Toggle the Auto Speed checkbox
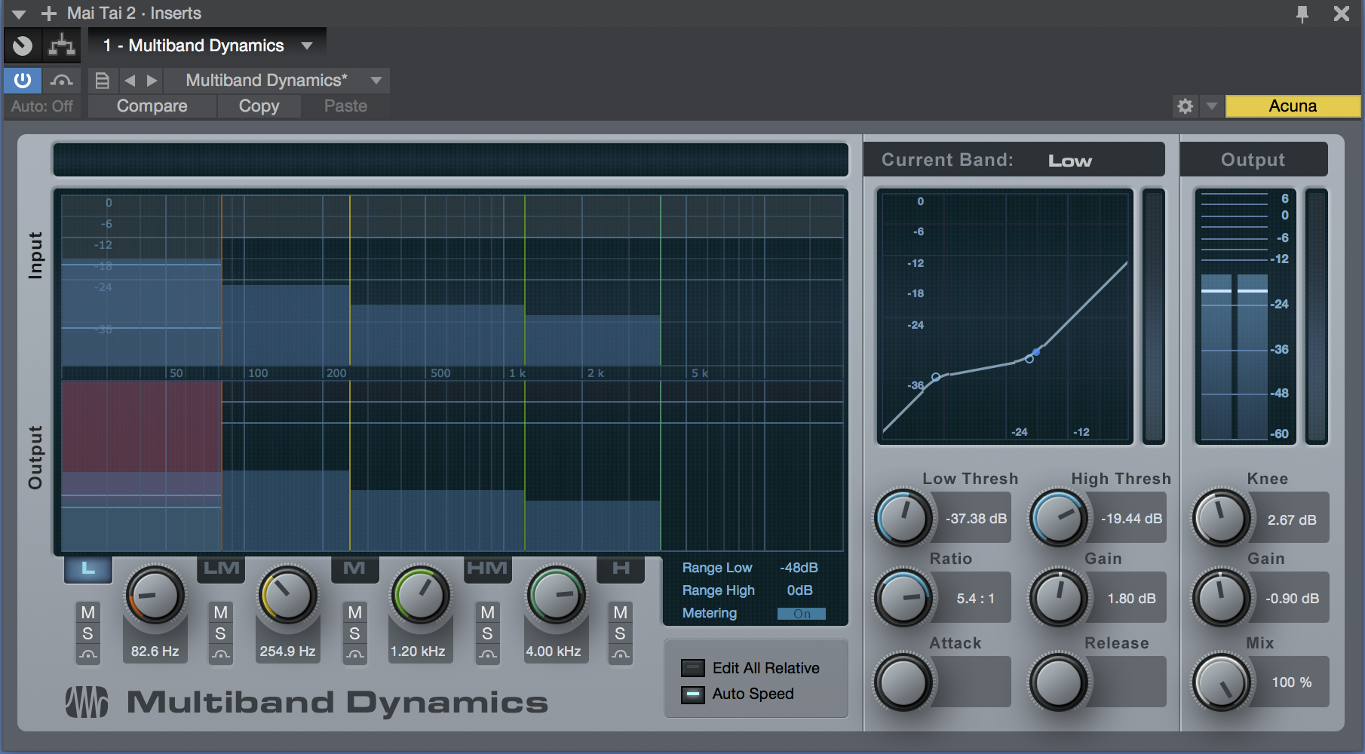The height and width of the screenshot is (754, 1365). (x=692, y=694)
